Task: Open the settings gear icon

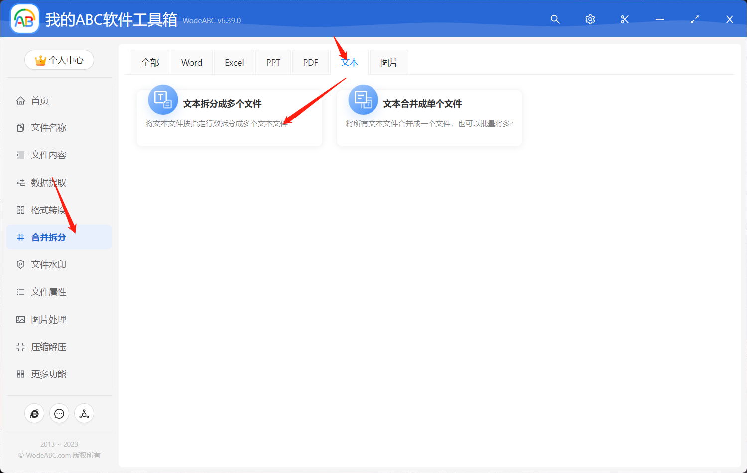Action: click(590, 19)
